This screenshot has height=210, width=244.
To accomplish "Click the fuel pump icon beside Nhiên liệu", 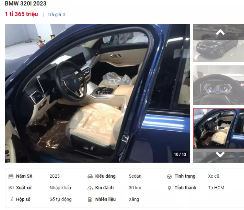I will click(90, 200).
